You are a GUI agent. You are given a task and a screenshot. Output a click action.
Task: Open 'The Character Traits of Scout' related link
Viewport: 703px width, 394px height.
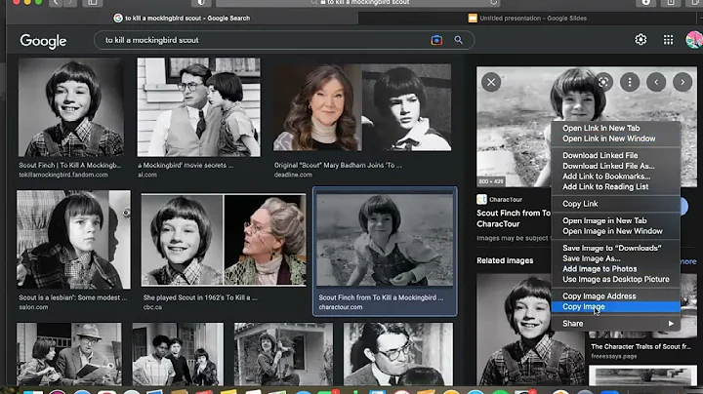[641, 347]
